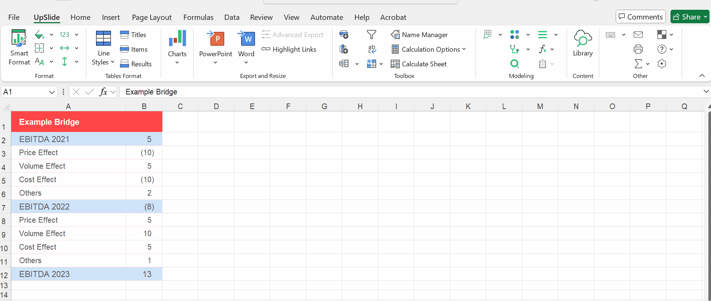The image size is (711, 301).
Task: Click the green magnifier search icon
Action: (515, 64)
